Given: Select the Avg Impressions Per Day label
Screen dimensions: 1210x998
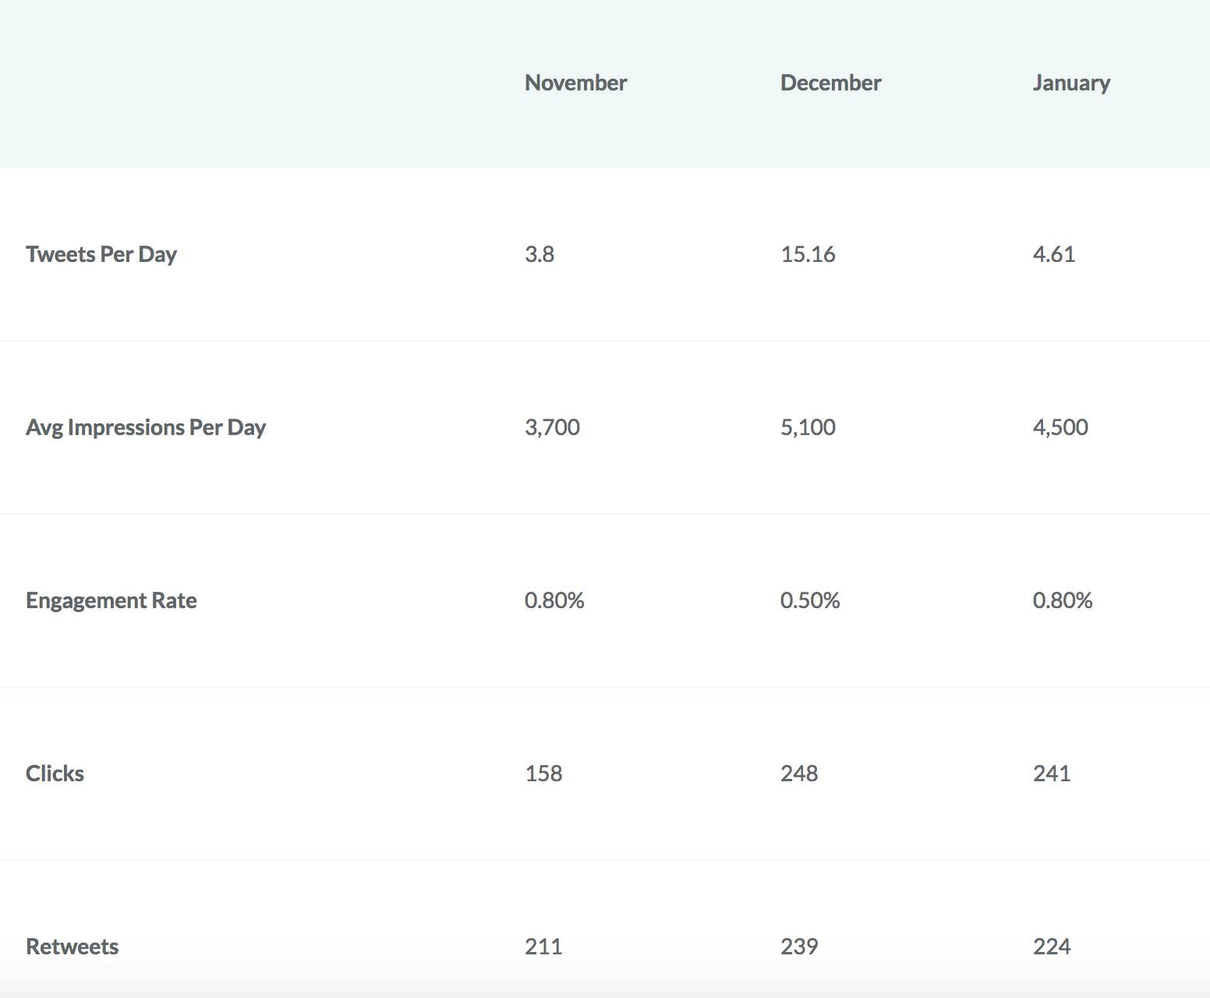Looking at the screenshot, I should tap(146, 427).
